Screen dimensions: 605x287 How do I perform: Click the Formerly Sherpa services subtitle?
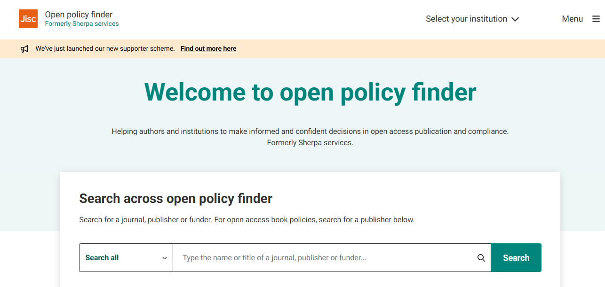tap(82, 23)
